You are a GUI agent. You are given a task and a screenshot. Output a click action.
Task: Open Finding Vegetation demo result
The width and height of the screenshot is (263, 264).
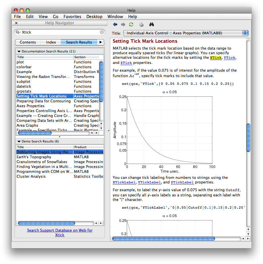point(60,167)
